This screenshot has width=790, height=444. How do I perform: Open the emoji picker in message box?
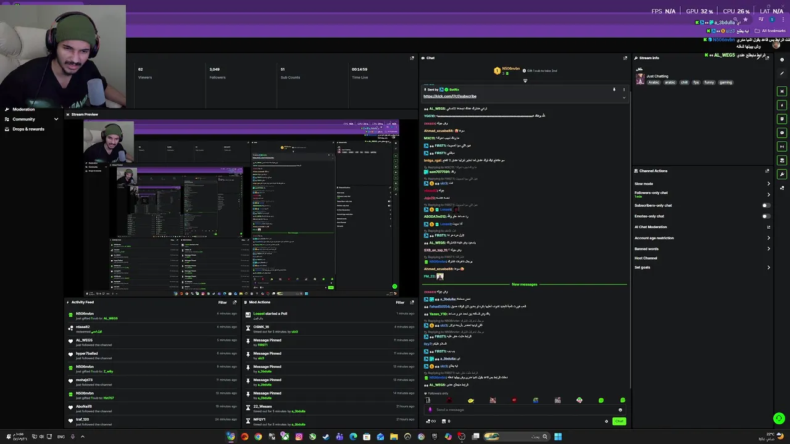pos(620,409)
